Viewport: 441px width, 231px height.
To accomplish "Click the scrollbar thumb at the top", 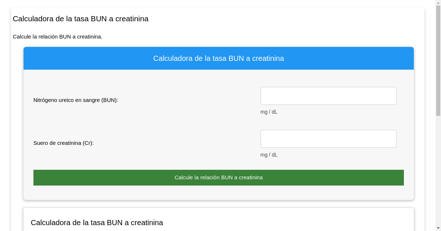I will click(x=438, y=59).
